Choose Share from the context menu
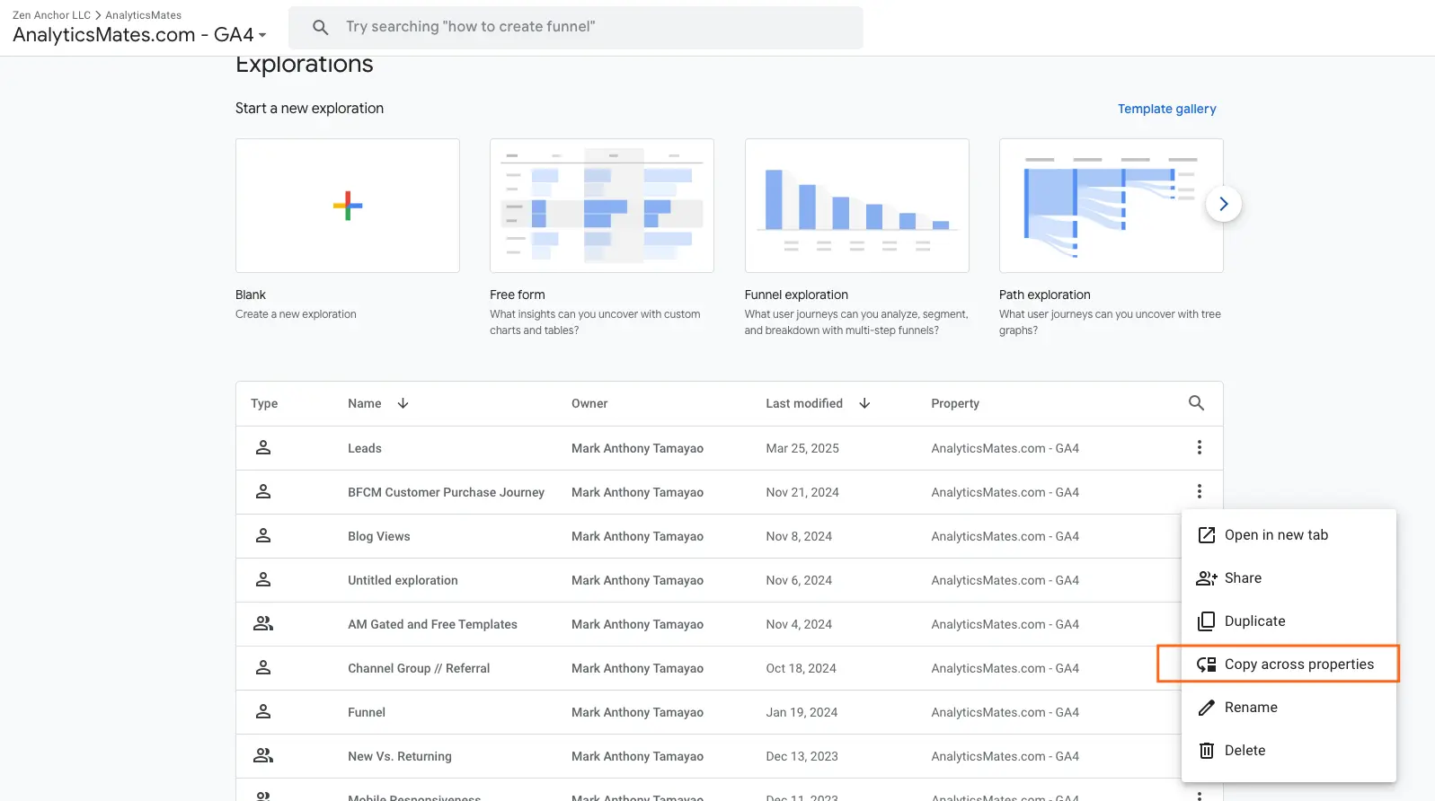1435x801 pixels. (1289, 578)
